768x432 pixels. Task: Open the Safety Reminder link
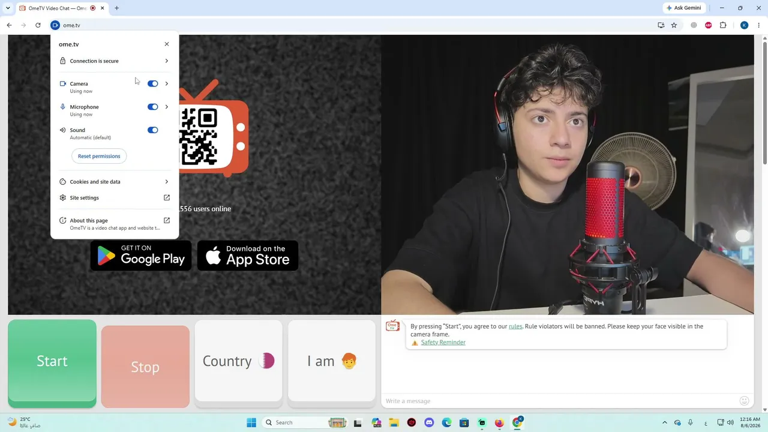click(443, 342)
